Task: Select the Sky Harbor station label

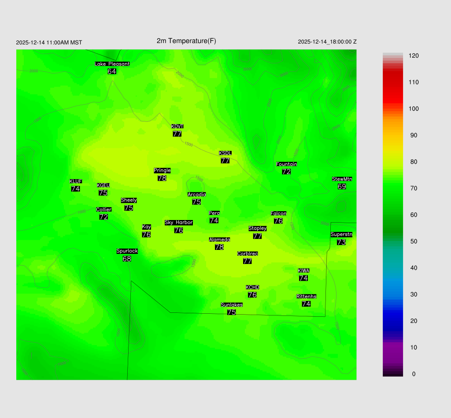Action: tap(178, 223)
